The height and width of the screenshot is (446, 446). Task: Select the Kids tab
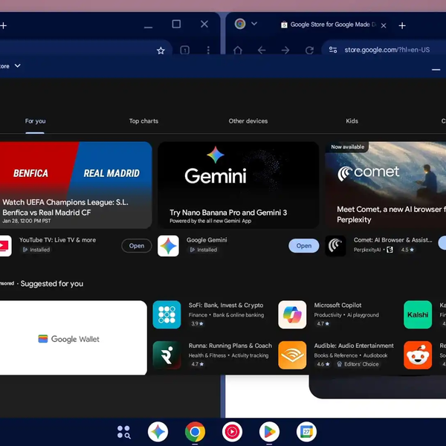click(x=352, y=121)
